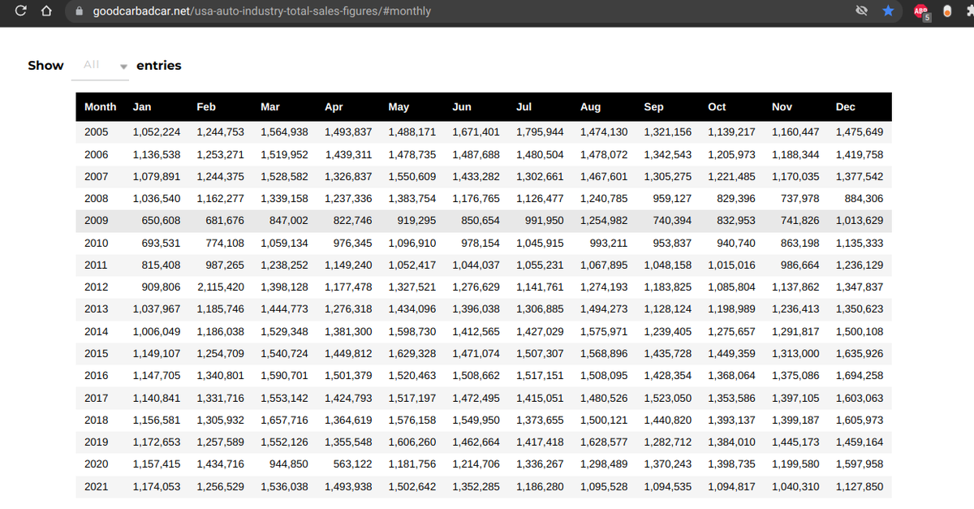This screenshot has width=974, height=509.
Task: Click the 2008 November value 737,978
Action: pos(799,198)
